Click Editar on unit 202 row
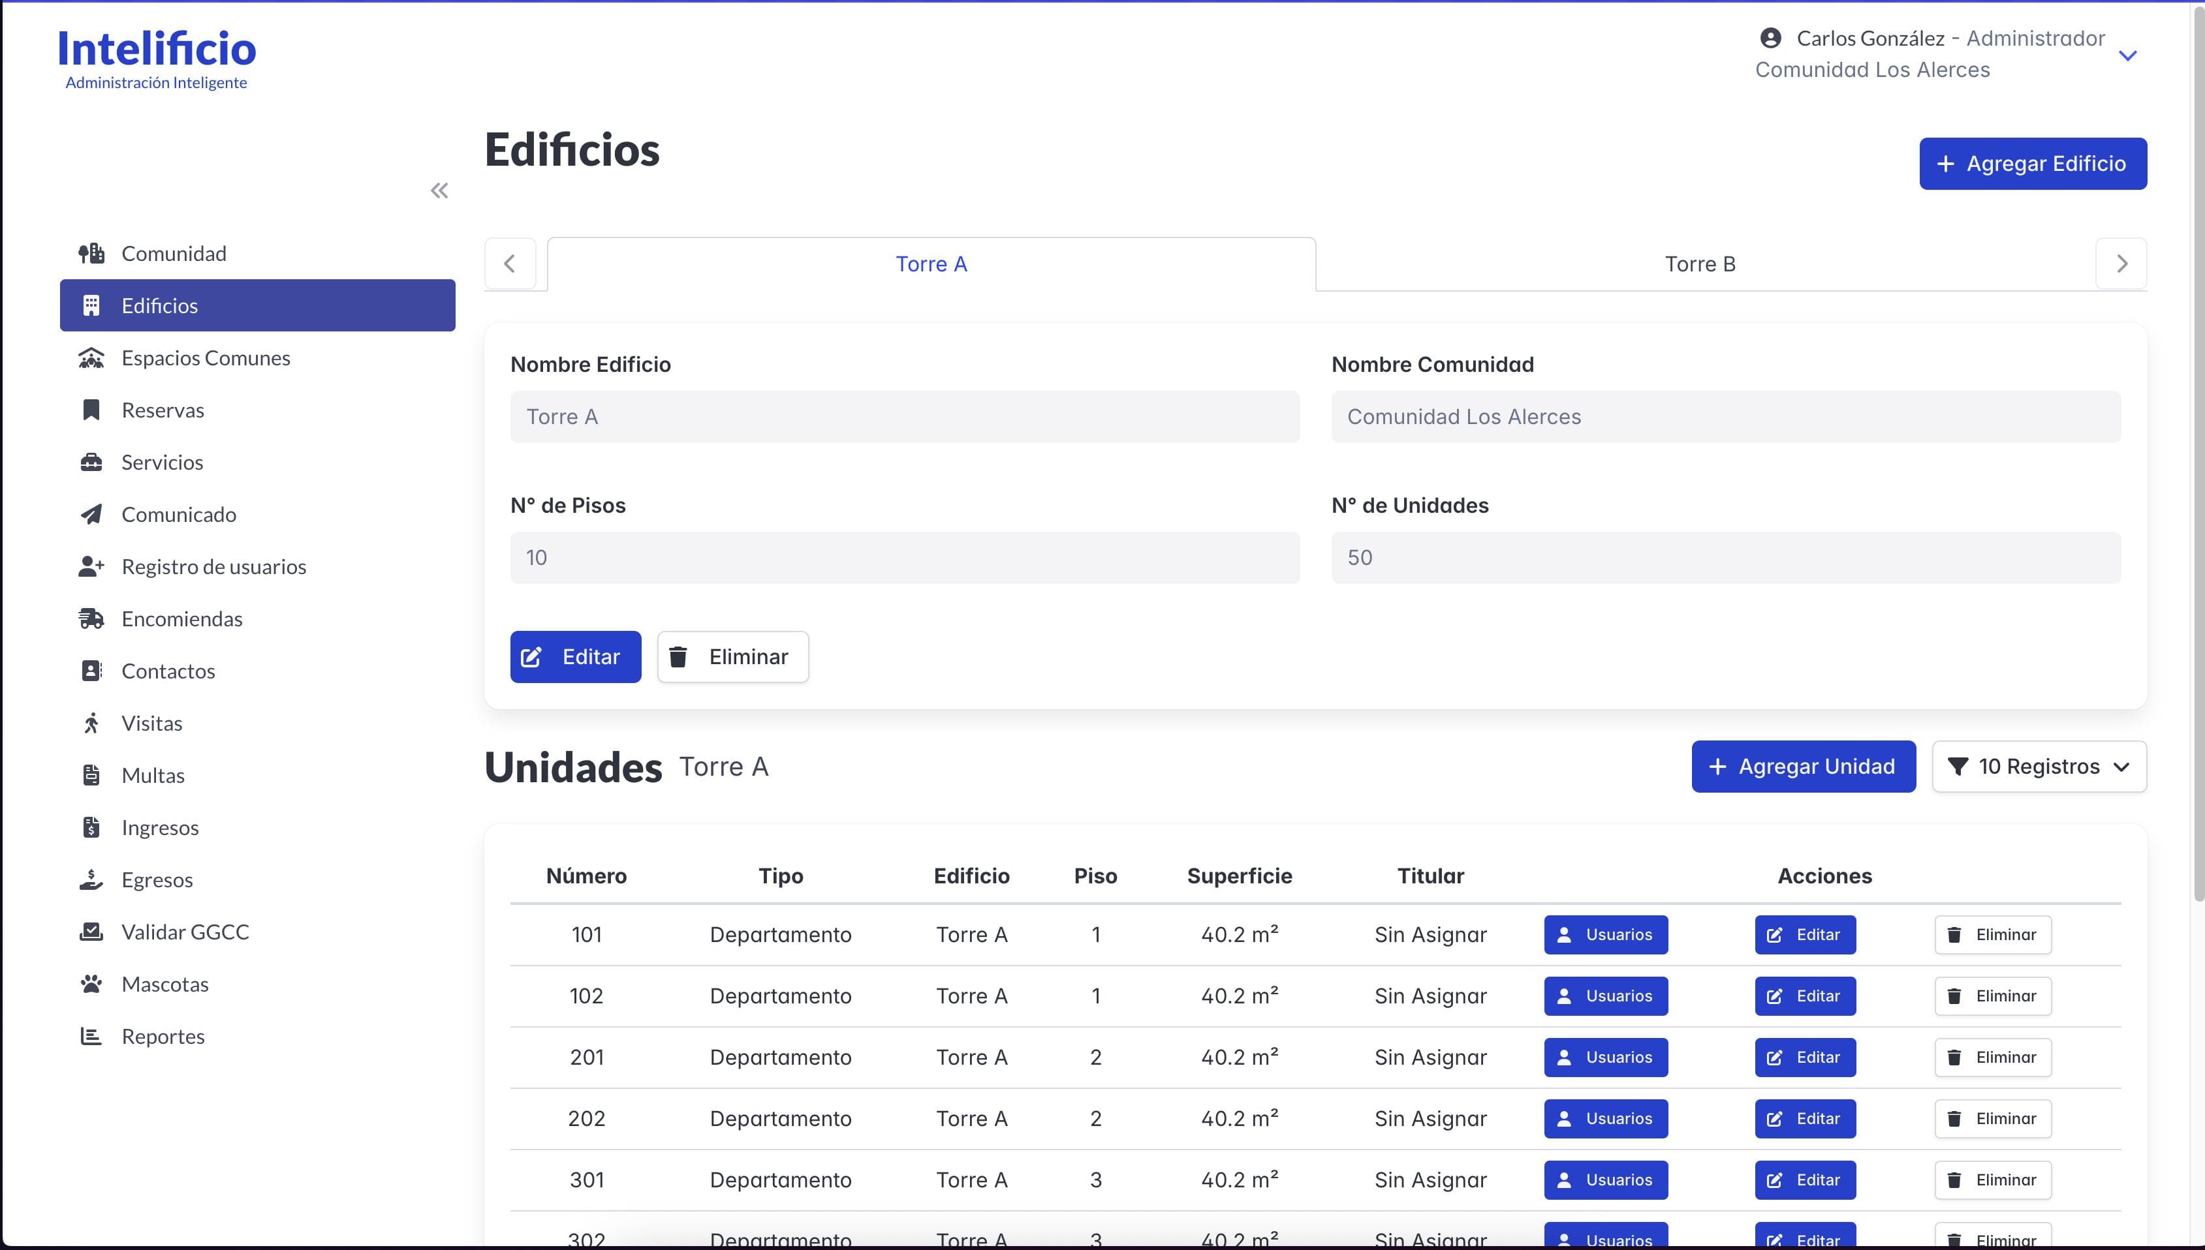The image size is (2205, 1250). tap(1805, 1118)
